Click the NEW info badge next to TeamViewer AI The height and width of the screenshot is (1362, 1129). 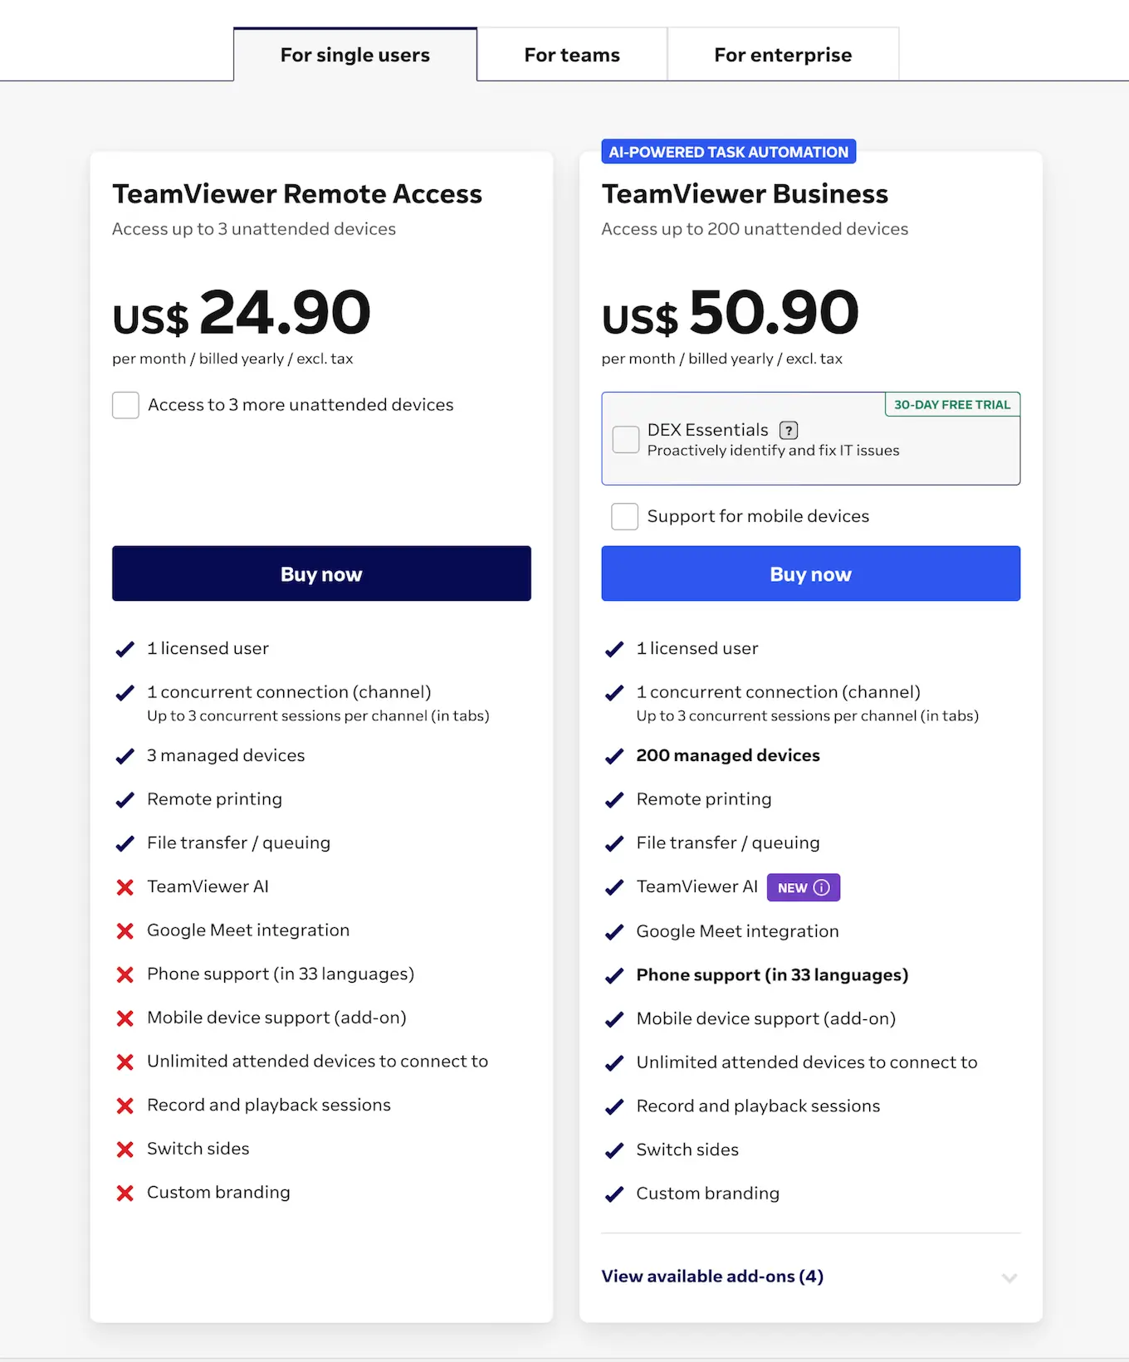pyautogui.click(x=803, y=887)
